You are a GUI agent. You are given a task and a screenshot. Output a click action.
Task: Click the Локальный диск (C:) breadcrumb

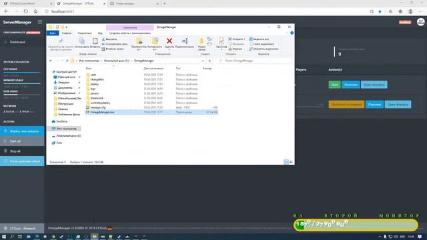(117, 61)
